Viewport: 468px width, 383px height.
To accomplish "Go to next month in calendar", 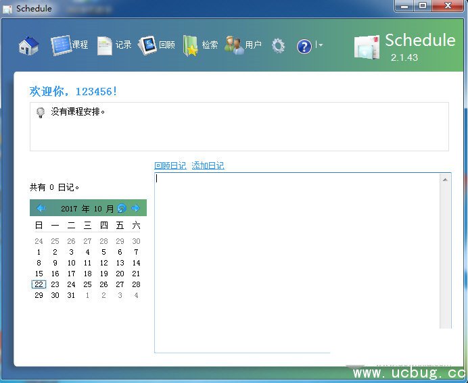I will pos(135,208).
